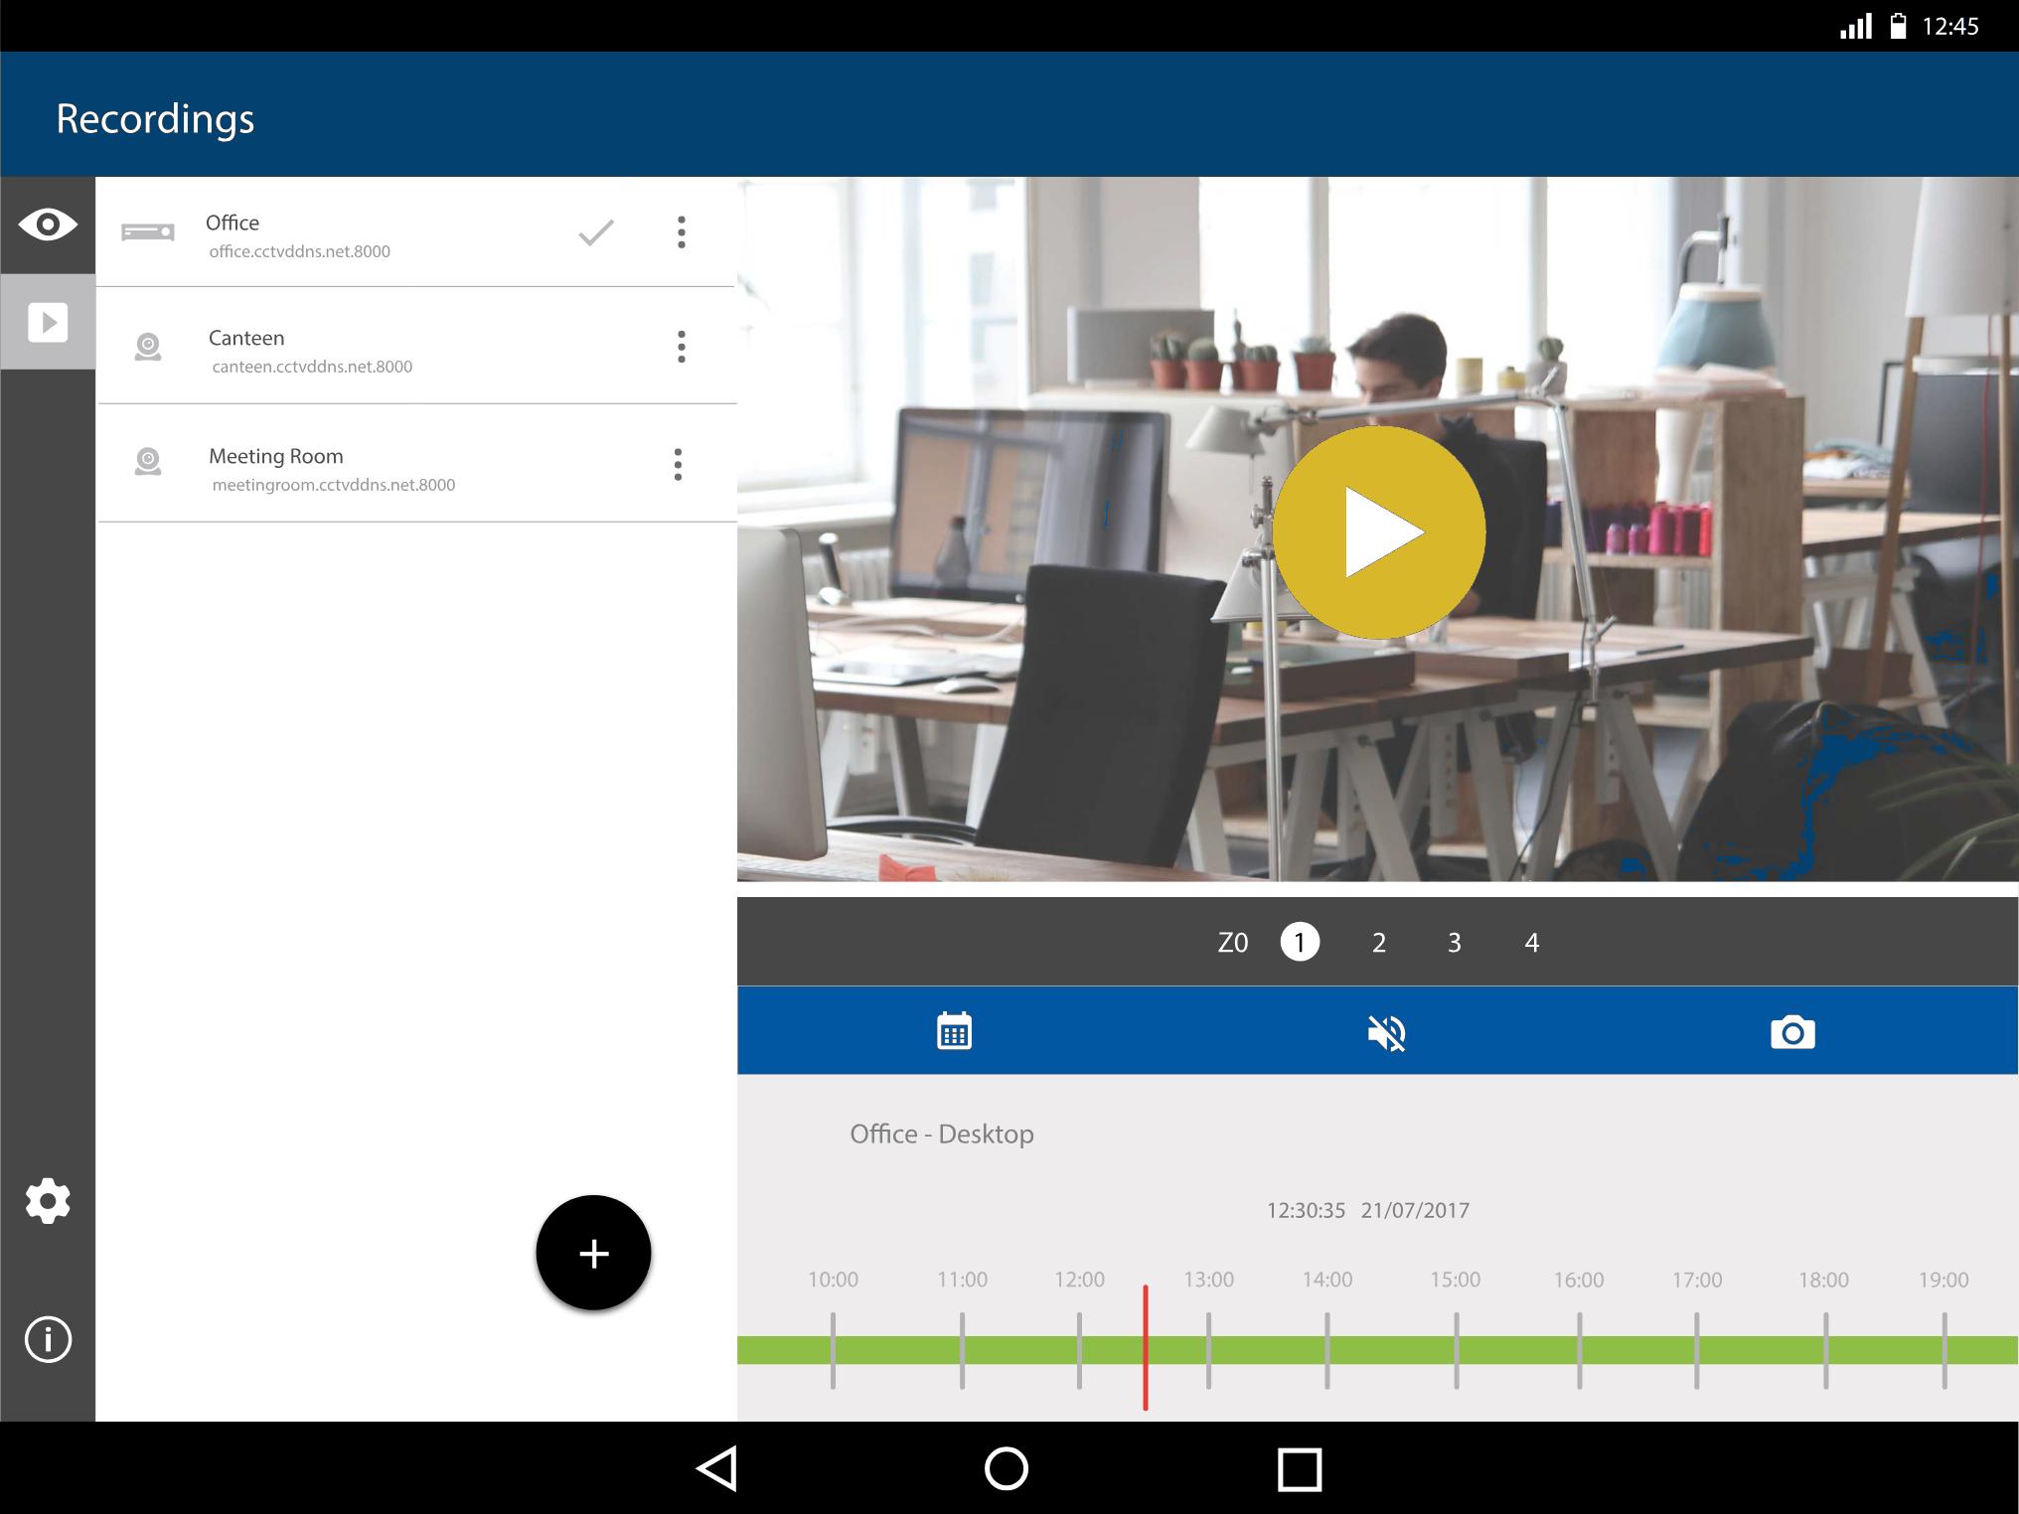Click the 17:00 time label
Image resolution: width=2019 pixels, height=1514 pixels.
click(1697, 1280)
